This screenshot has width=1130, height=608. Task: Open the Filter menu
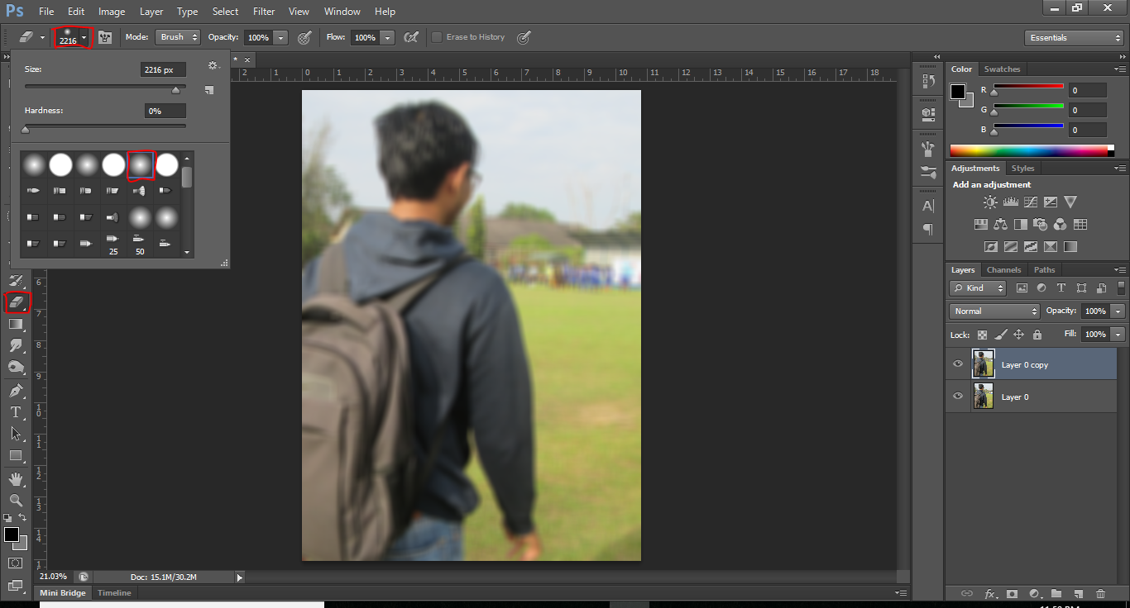264,12
